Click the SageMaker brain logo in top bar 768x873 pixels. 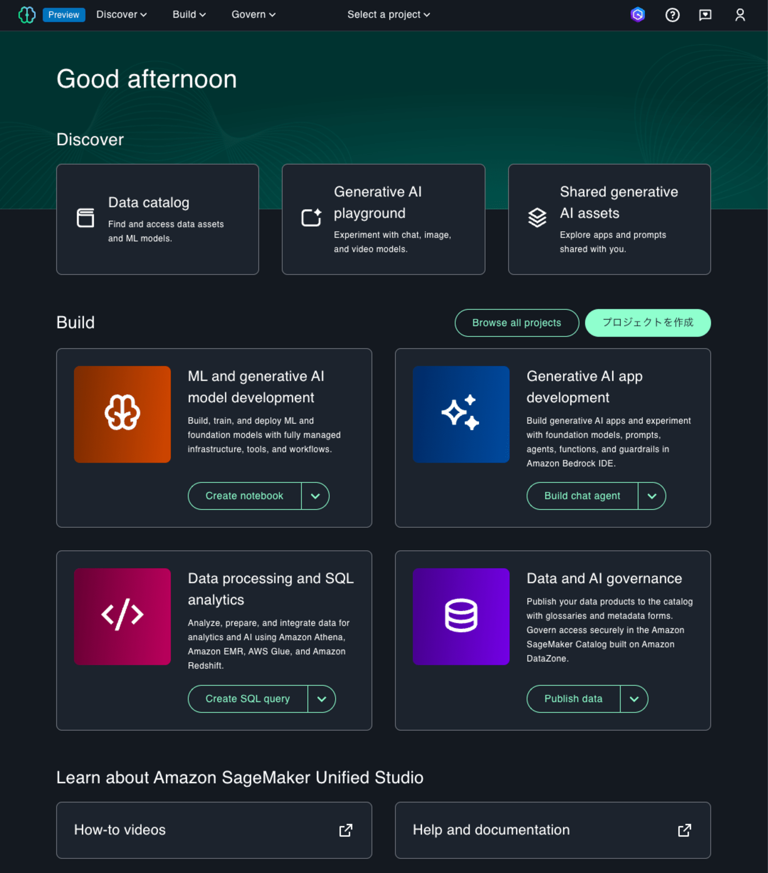27,15
